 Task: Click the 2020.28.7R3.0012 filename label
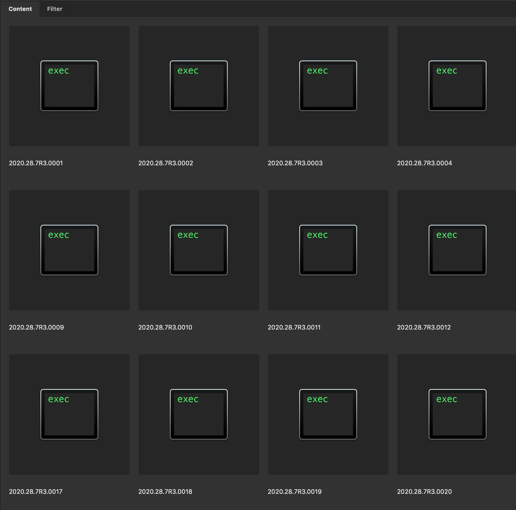pyautogui.click(x=424, y=327)
